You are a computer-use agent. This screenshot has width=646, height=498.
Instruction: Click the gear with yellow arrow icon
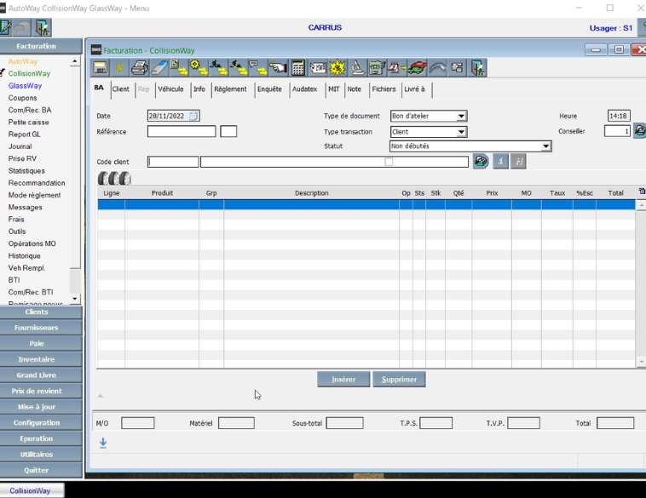199,67
